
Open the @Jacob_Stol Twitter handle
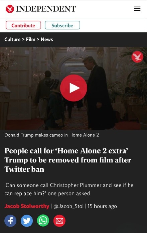coord(68,206)
